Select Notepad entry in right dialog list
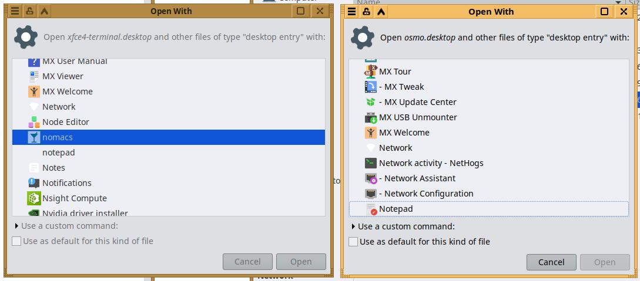This screenshot has height=281, width=640. 396,209
